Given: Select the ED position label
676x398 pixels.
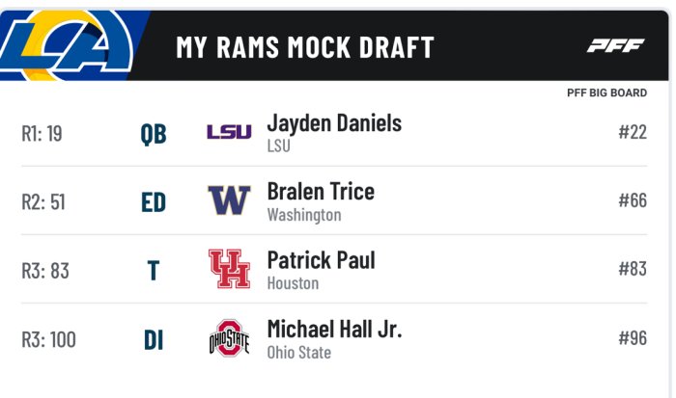Looking at the screenshot, I should point(154,201).
